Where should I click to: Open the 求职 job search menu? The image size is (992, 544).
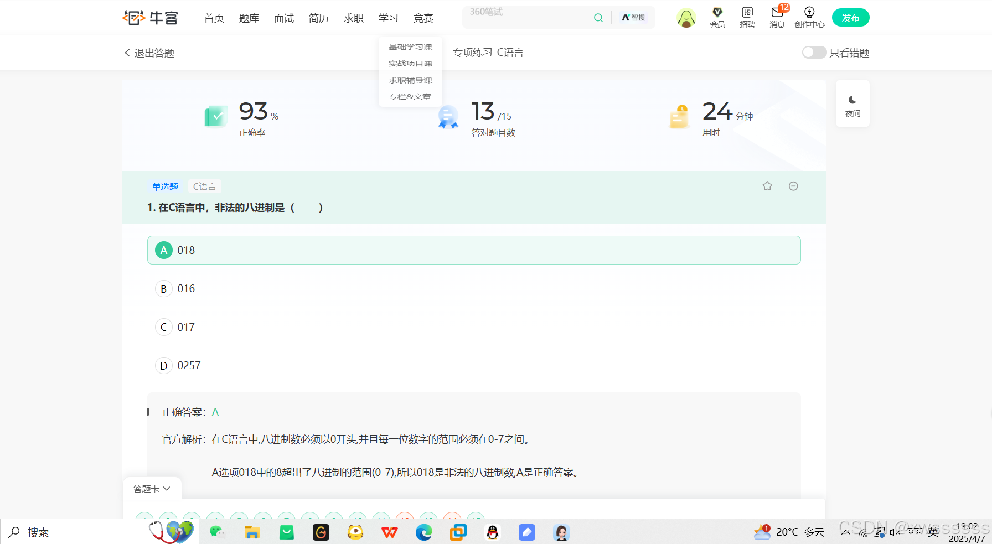pos(354,18)
